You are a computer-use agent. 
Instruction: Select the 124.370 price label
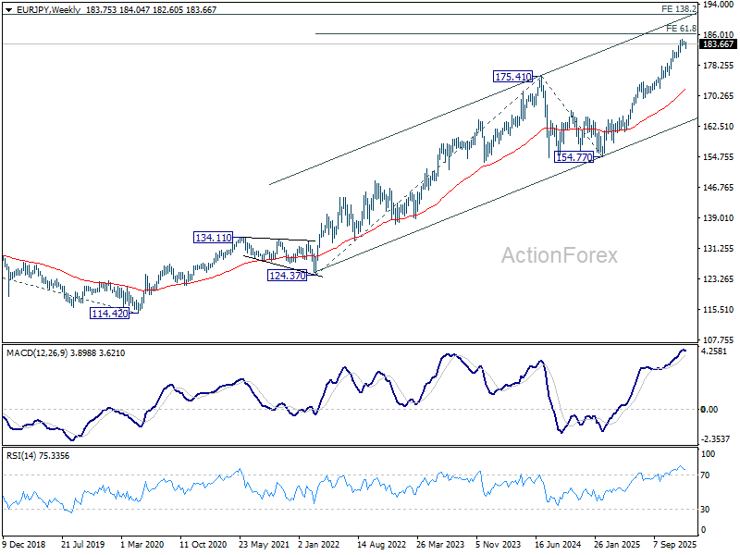tap(287, 275)
